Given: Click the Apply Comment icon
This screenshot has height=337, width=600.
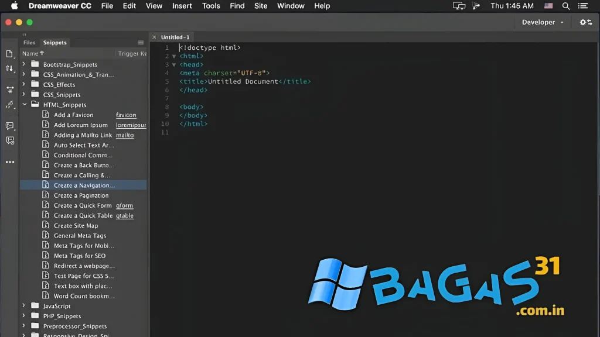Looking at the screenshot, I should point(10,126).
